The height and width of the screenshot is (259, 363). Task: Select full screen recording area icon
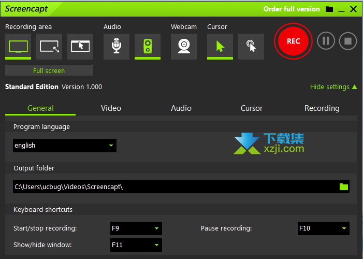coord(18,46)
